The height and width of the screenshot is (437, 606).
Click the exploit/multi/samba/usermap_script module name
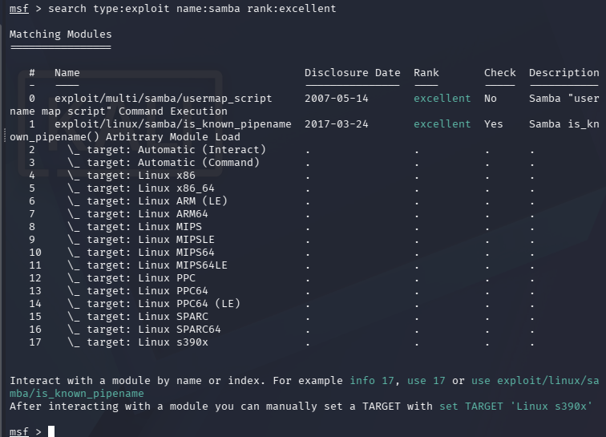163,99
